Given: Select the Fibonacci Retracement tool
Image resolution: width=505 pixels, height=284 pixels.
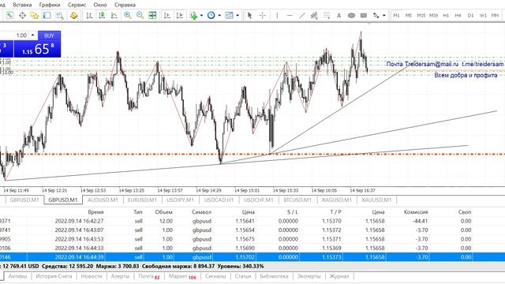Looking at the screenshot, I should (x=327, y=15).
